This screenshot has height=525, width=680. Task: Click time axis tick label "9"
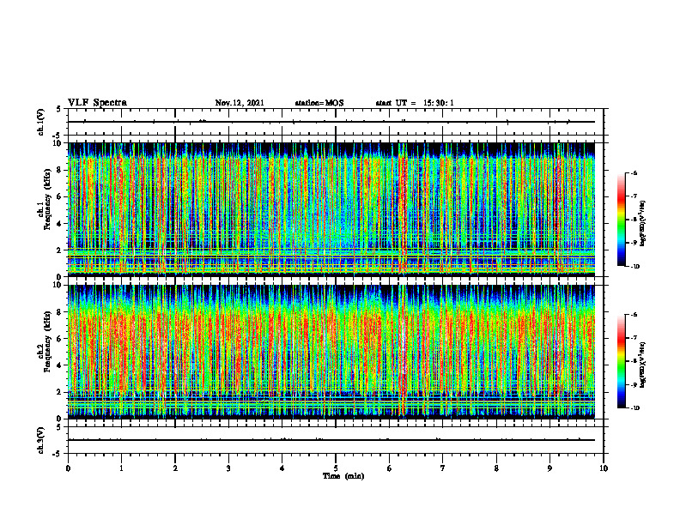(549, 468)
